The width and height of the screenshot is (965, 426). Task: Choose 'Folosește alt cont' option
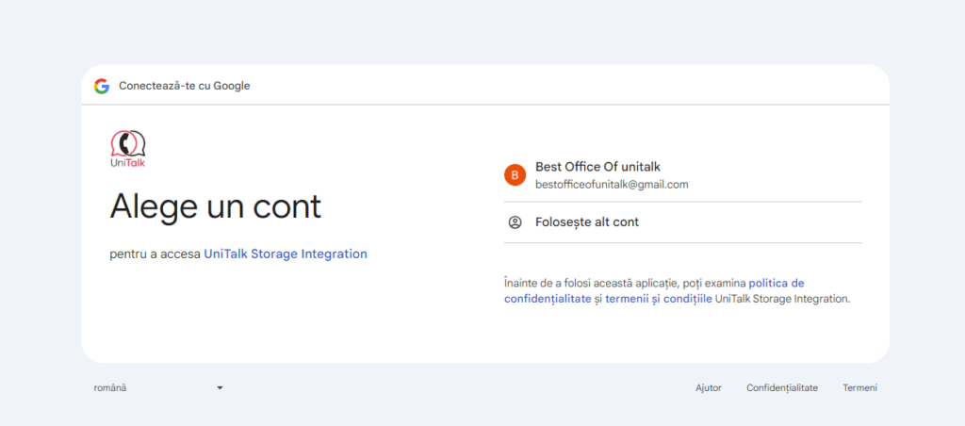(586, 222)
